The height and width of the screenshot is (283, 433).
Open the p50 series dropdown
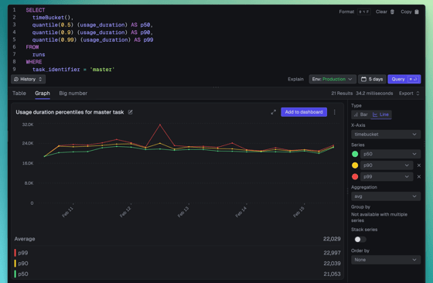click(x=390, y=154)
